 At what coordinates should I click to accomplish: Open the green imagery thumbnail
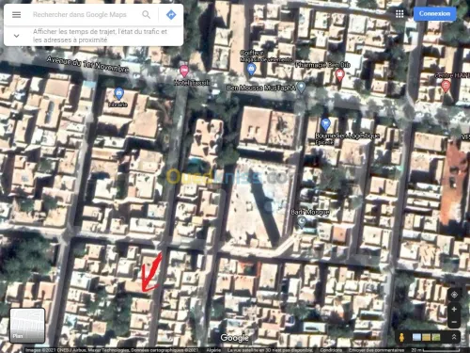436,337
